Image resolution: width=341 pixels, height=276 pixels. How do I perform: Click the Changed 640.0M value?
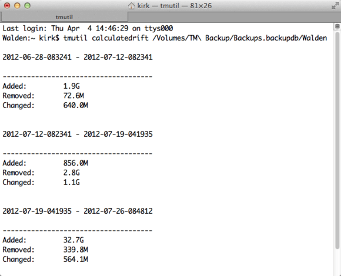click(76, 105)
